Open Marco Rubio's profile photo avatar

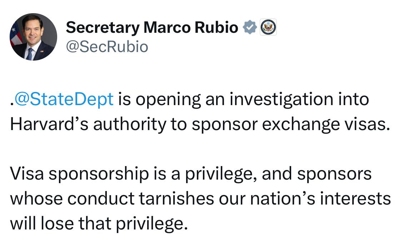(x=33, y=37)
